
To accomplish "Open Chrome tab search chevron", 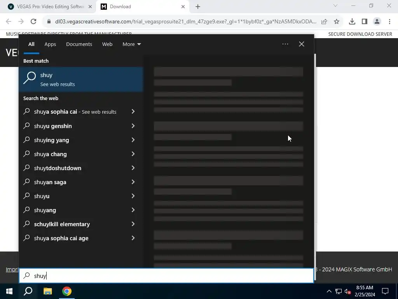I will pyautogui.click(x=335, y=5).
